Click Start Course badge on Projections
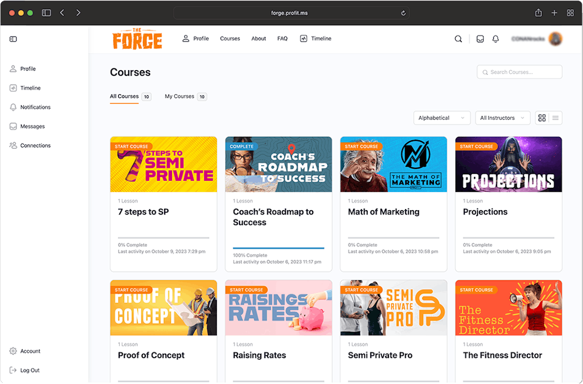The image size is (583, 384). pyautogui.click(x=477, y=146)
